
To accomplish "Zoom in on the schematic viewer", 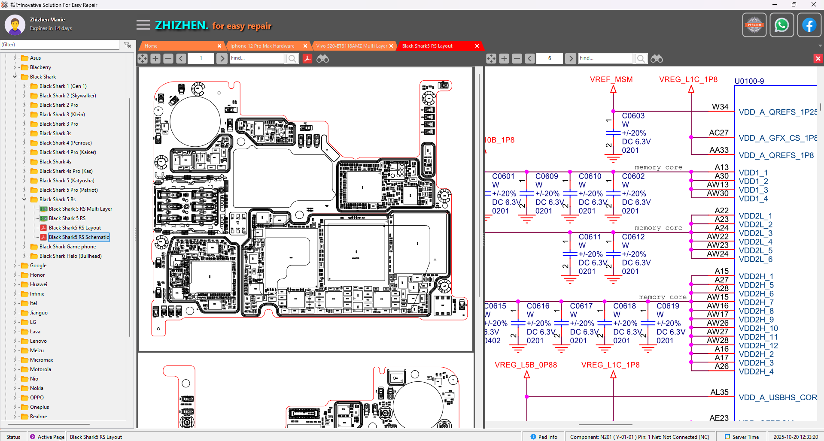I will [x=504, y=58].
